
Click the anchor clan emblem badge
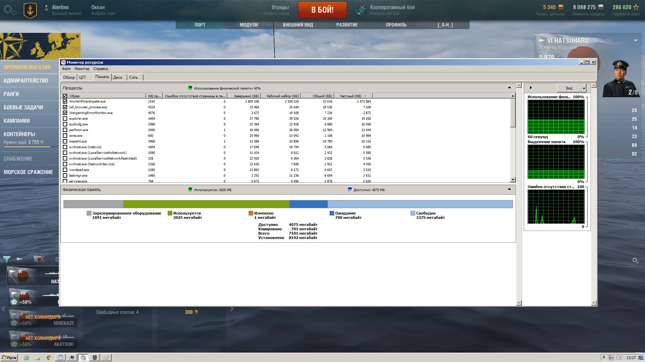tap(30, 10)
